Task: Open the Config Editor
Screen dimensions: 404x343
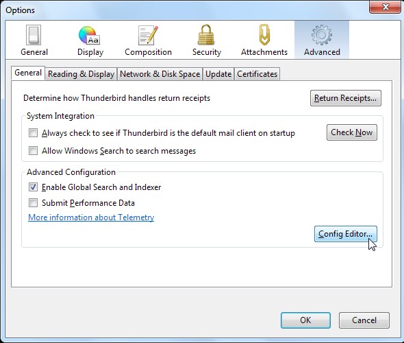Action: tap(345, 234)
